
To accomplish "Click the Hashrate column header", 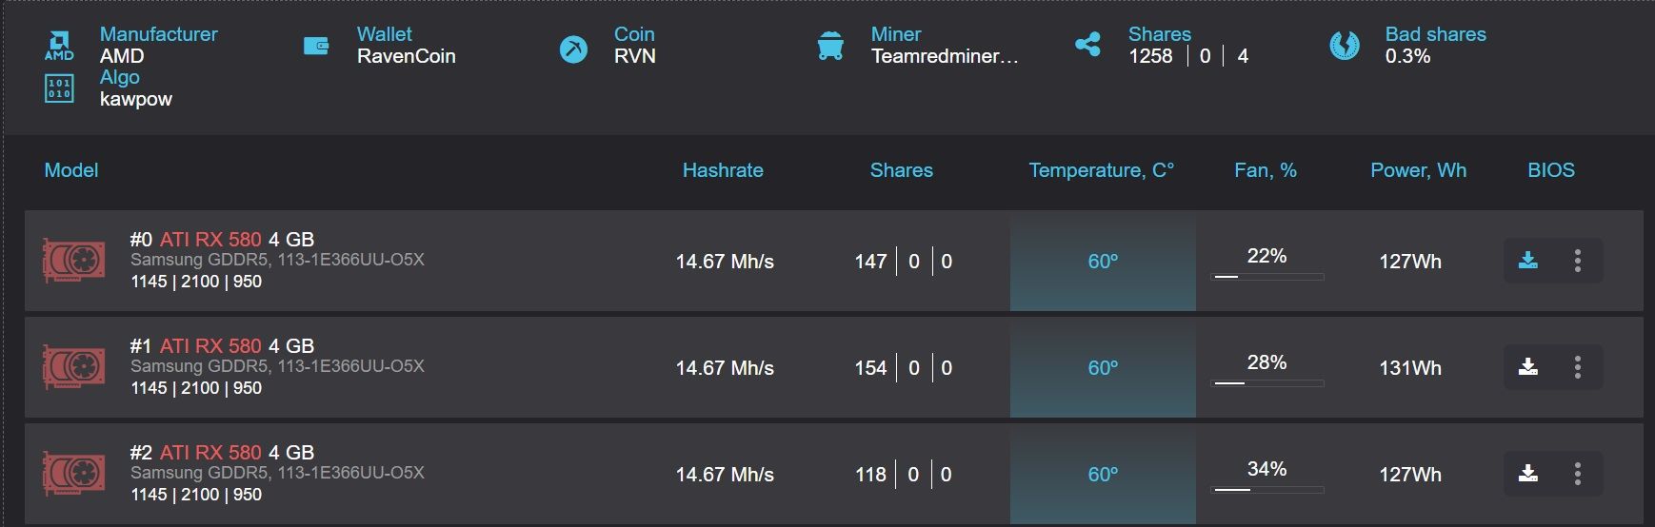I will click(723, 170).
